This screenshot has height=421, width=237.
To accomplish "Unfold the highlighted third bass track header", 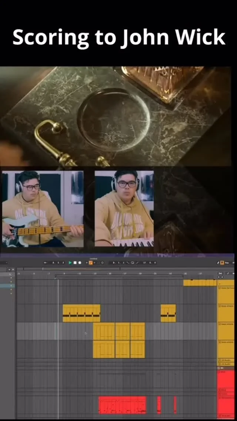I will click(x=220, y=324).
